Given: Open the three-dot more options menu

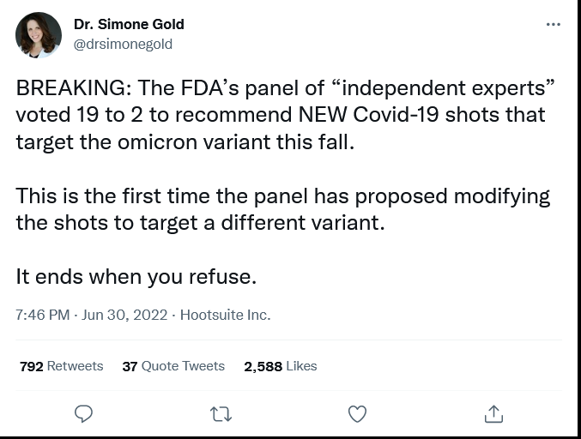Looking at the screenshot, I should click(554, 24).
